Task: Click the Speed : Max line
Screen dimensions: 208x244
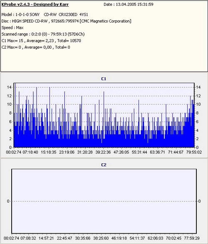Action: tap(12, 28)
